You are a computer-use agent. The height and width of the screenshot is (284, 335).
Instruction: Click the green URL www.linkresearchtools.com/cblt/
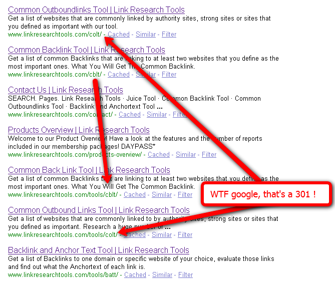(x=55, y=74)
